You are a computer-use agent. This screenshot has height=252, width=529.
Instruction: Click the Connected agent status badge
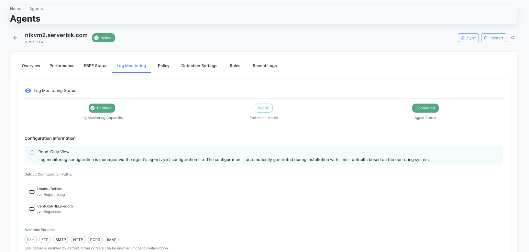click(425, 108)
